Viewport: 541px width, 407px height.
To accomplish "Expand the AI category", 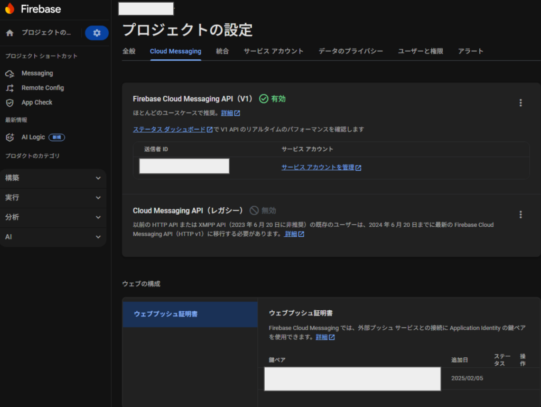I will coord(53,237).
